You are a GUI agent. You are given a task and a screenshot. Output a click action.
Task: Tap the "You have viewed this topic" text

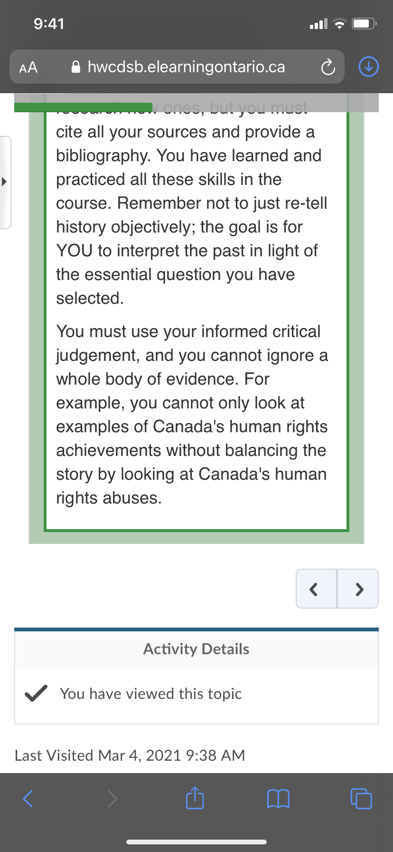151,694
